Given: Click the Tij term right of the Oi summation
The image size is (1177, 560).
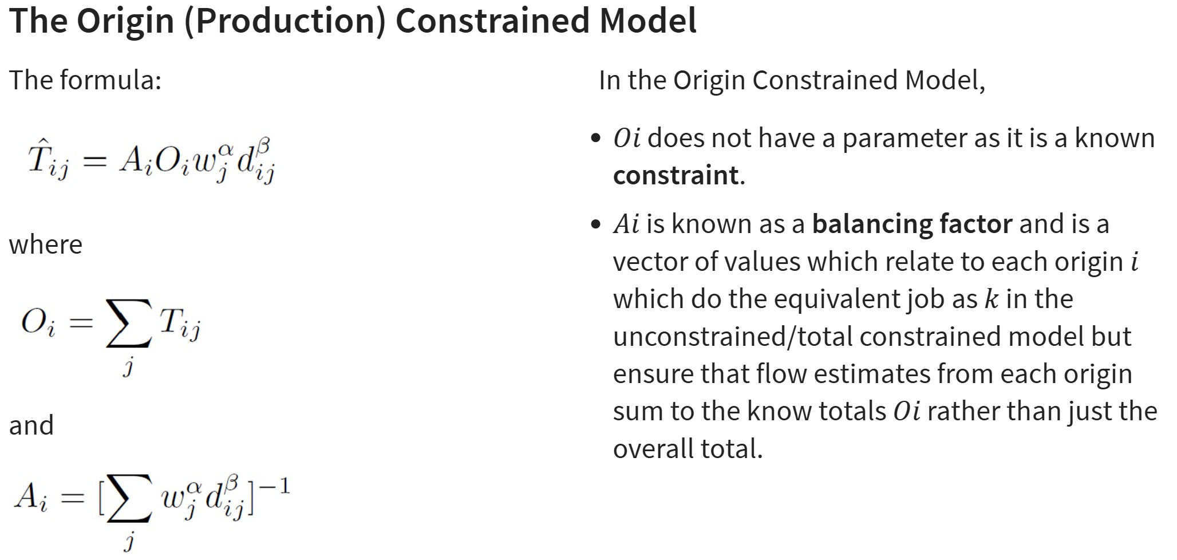Looking at the screenshot, I should (x=180, y=323).
